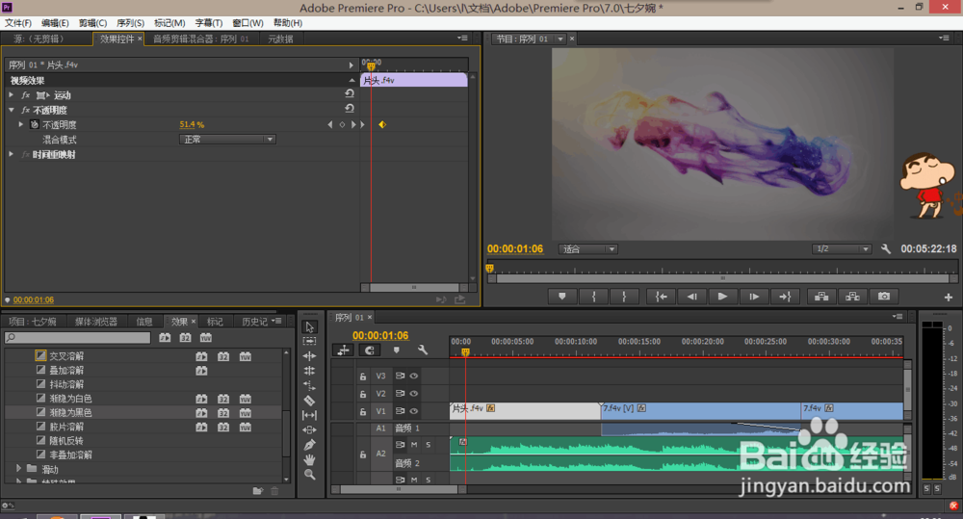Image resolution: width=963 pixels, height=519 pixels.
Task: Click the 51.4 % opacity value
Action: [192, 124]
